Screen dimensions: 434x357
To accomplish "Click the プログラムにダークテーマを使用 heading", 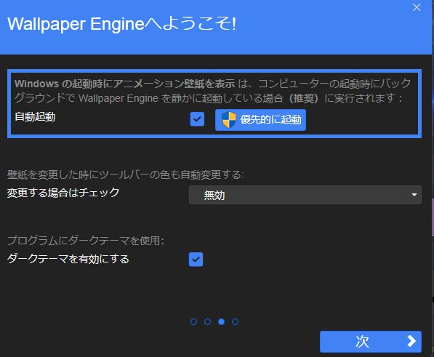I will 86,241.
